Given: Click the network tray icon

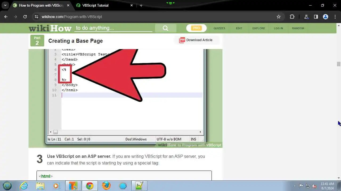Looking at the screenshot, I should click(308, 186).
